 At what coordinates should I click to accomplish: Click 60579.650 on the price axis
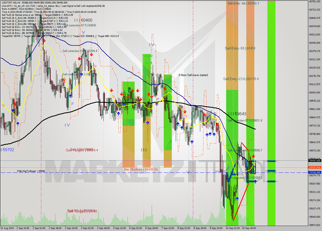[314, 26]
